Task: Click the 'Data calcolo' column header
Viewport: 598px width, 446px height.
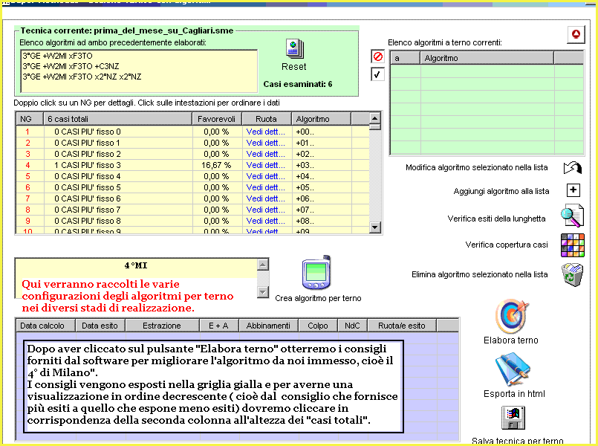Action: pyautogui.click(x=46, y=326)
